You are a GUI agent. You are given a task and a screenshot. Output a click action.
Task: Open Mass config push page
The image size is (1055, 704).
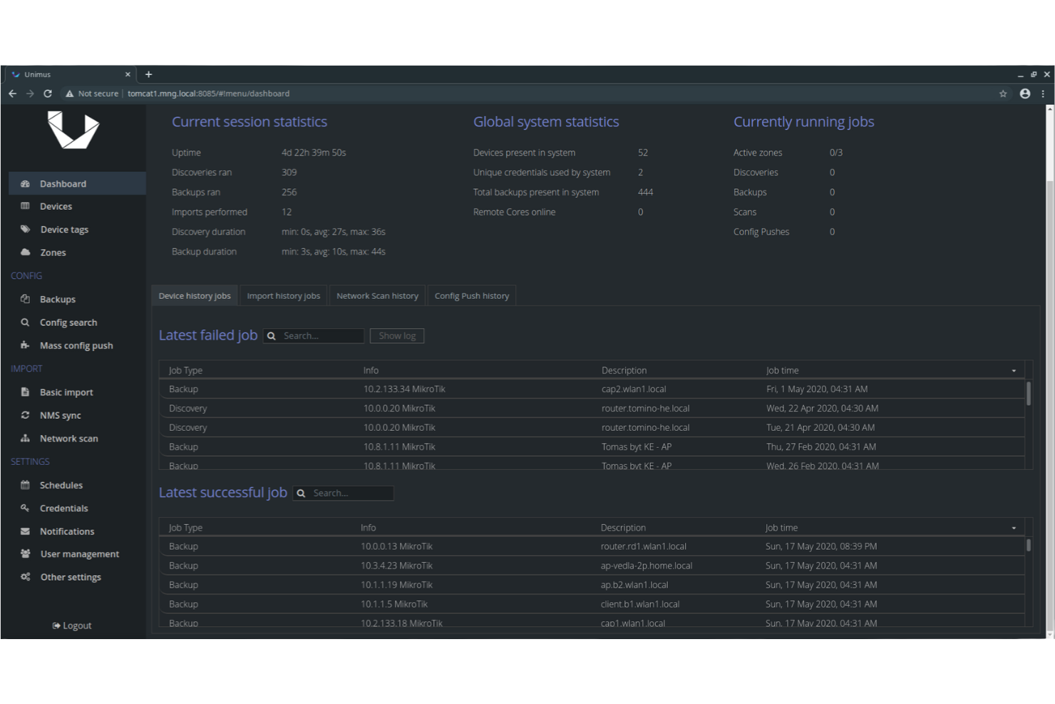tap(77, 345)
